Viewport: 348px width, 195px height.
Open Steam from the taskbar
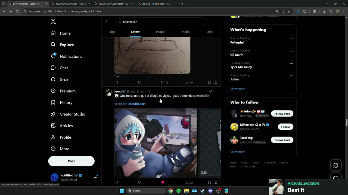click(202, 191)
